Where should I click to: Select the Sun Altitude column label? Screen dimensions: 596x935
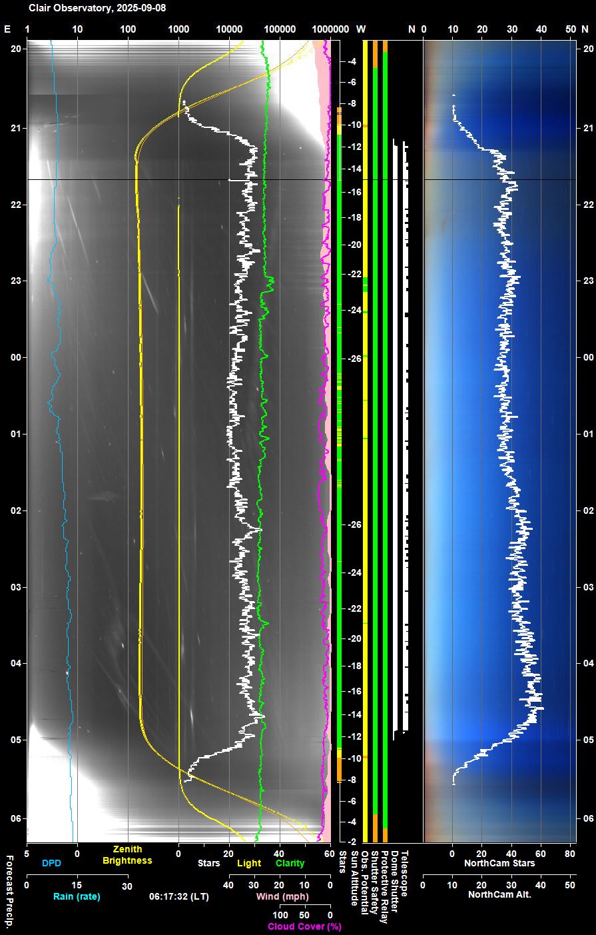pos(354,878)
